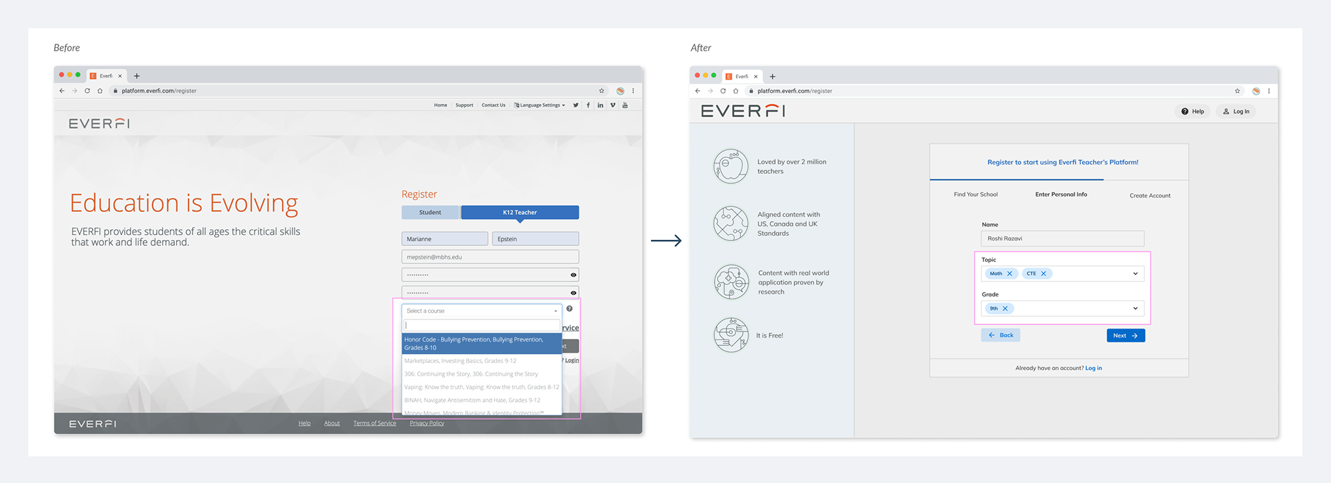Viewport: 1331px width, 483px height.
Task: Bookmark the page with star icon, After window
Action: tap(1237, 91)
